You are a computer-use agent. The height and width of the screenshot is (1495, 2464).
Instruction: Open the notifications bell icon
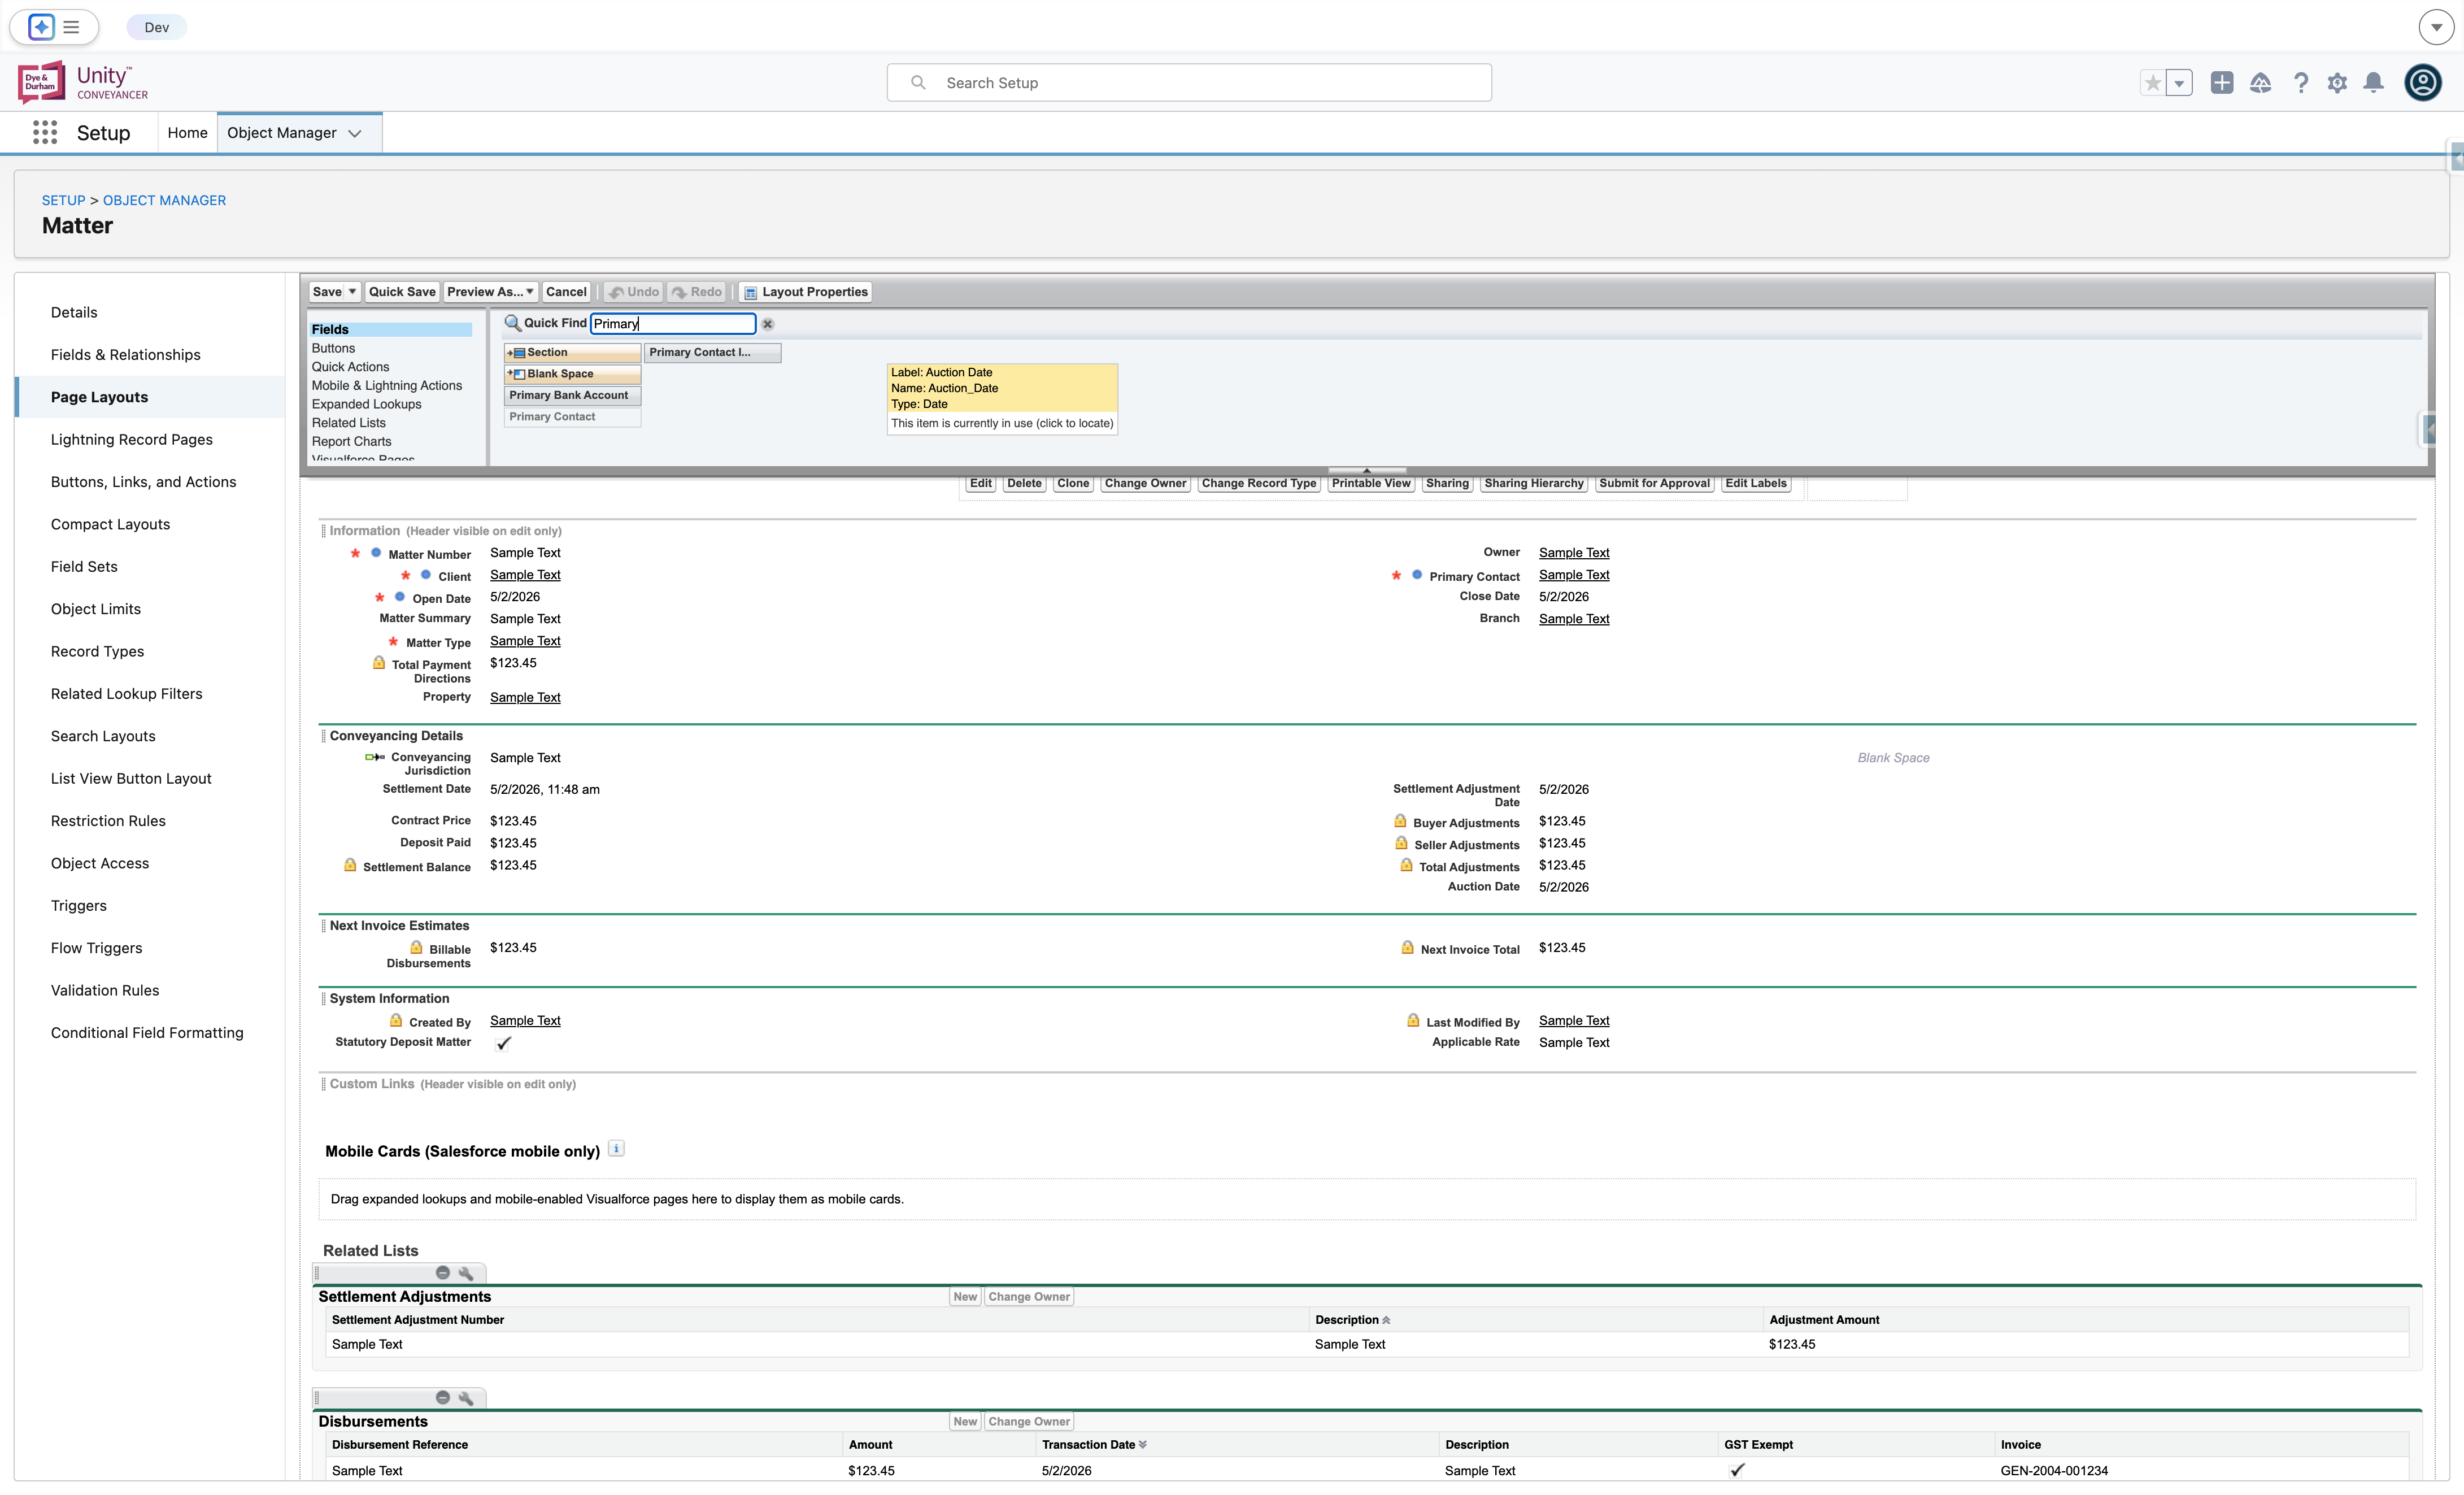(x=2373, y=83)
